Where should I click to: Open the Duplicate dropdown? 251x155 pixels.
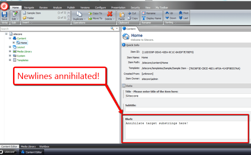85,19
